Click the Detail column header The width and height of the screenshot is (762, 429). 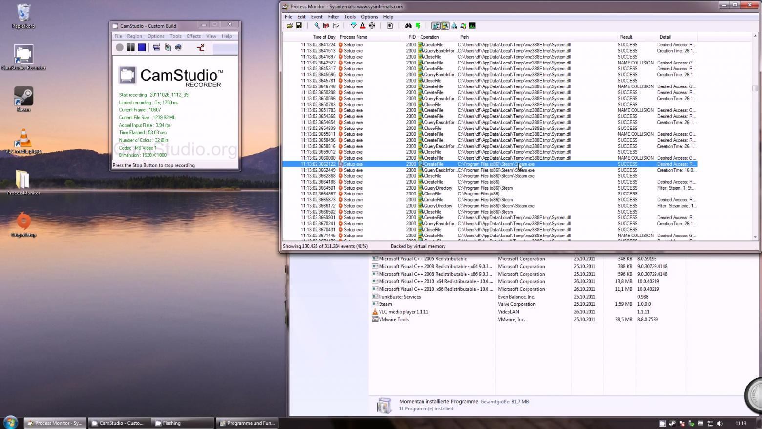click(665, 37)
